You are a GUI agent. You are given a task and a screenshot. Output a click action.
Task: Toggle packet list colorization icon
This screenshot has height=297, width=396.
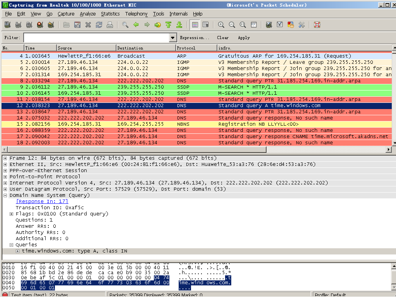pos(195,25)
